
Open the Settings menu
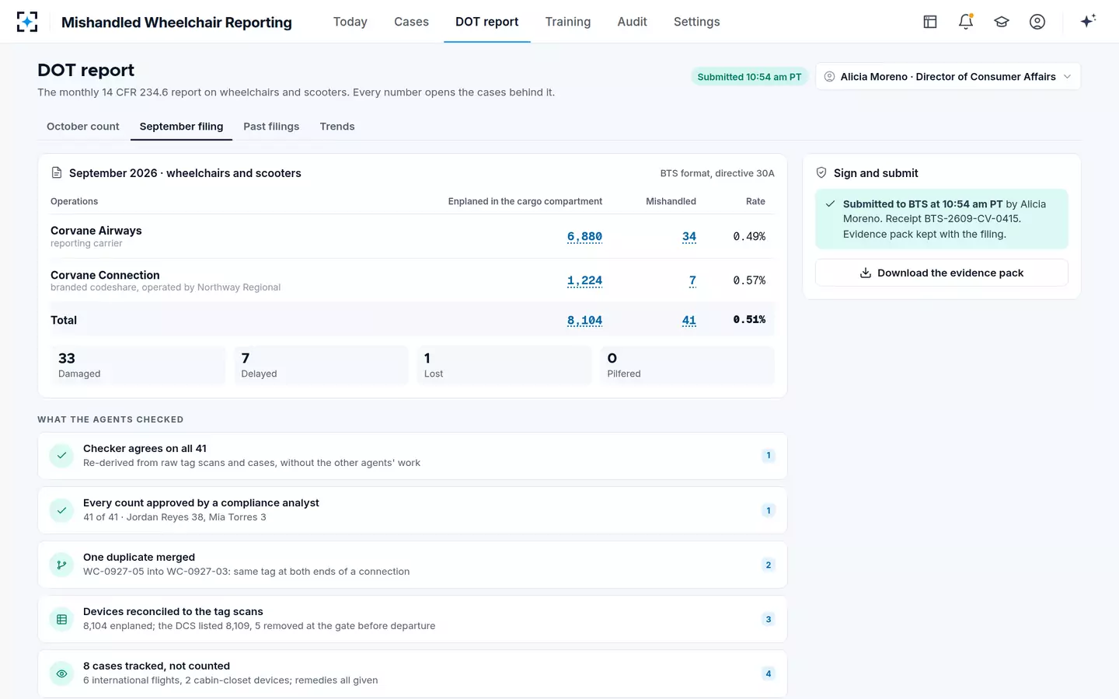(697, 22)
